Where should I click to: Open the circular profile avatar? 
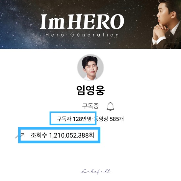pos(90,67)
